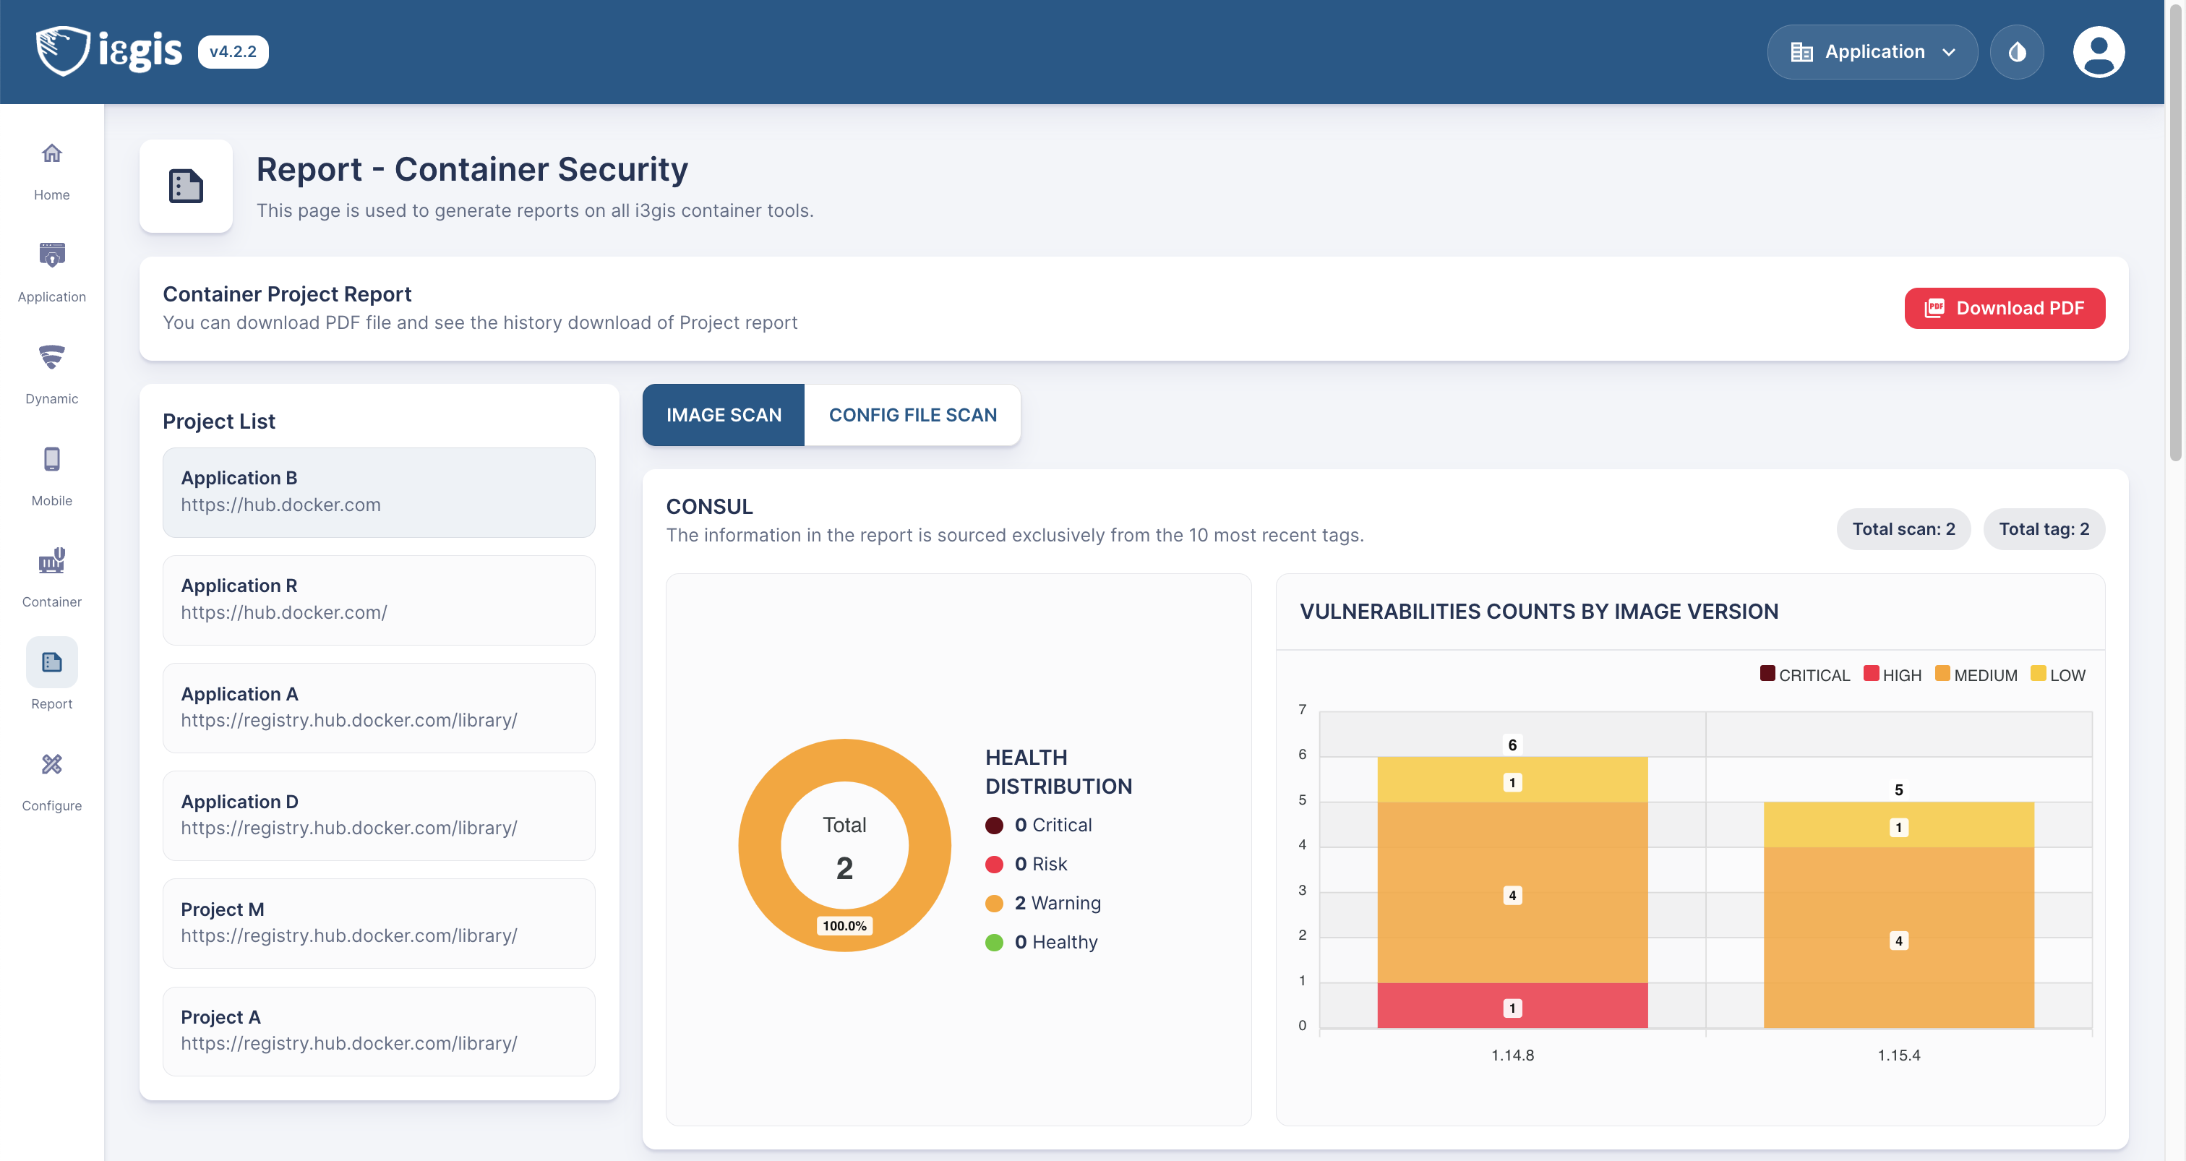Switch to the CONFIG FILE SCAN tab

tap(912, 415)
